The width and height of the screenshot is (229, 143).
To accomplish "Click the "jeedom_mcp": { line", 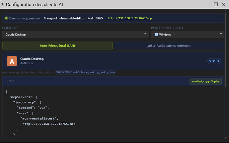I will (x=27, y=102).
